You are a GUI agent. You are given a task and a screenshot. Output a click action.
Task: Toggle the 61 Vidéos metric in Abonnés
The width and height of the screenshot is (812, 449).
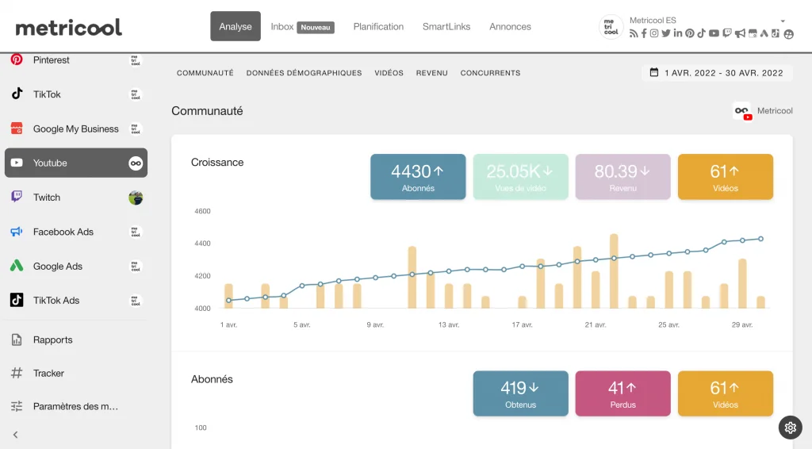click(x=726, y=393)
